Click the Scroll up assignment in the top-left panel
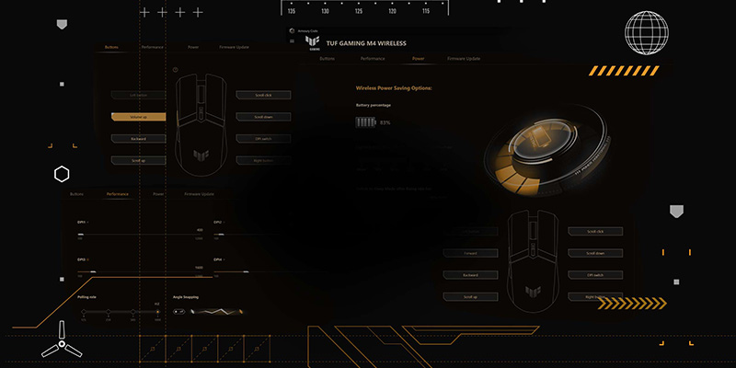Viewport: 736px width, 368px height. click(x=139, y=160)
